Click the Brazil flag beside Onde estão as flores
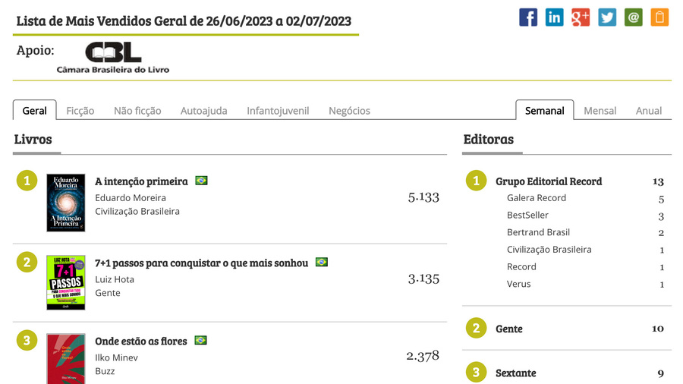The image size is (683, 384). pos(200,340)
